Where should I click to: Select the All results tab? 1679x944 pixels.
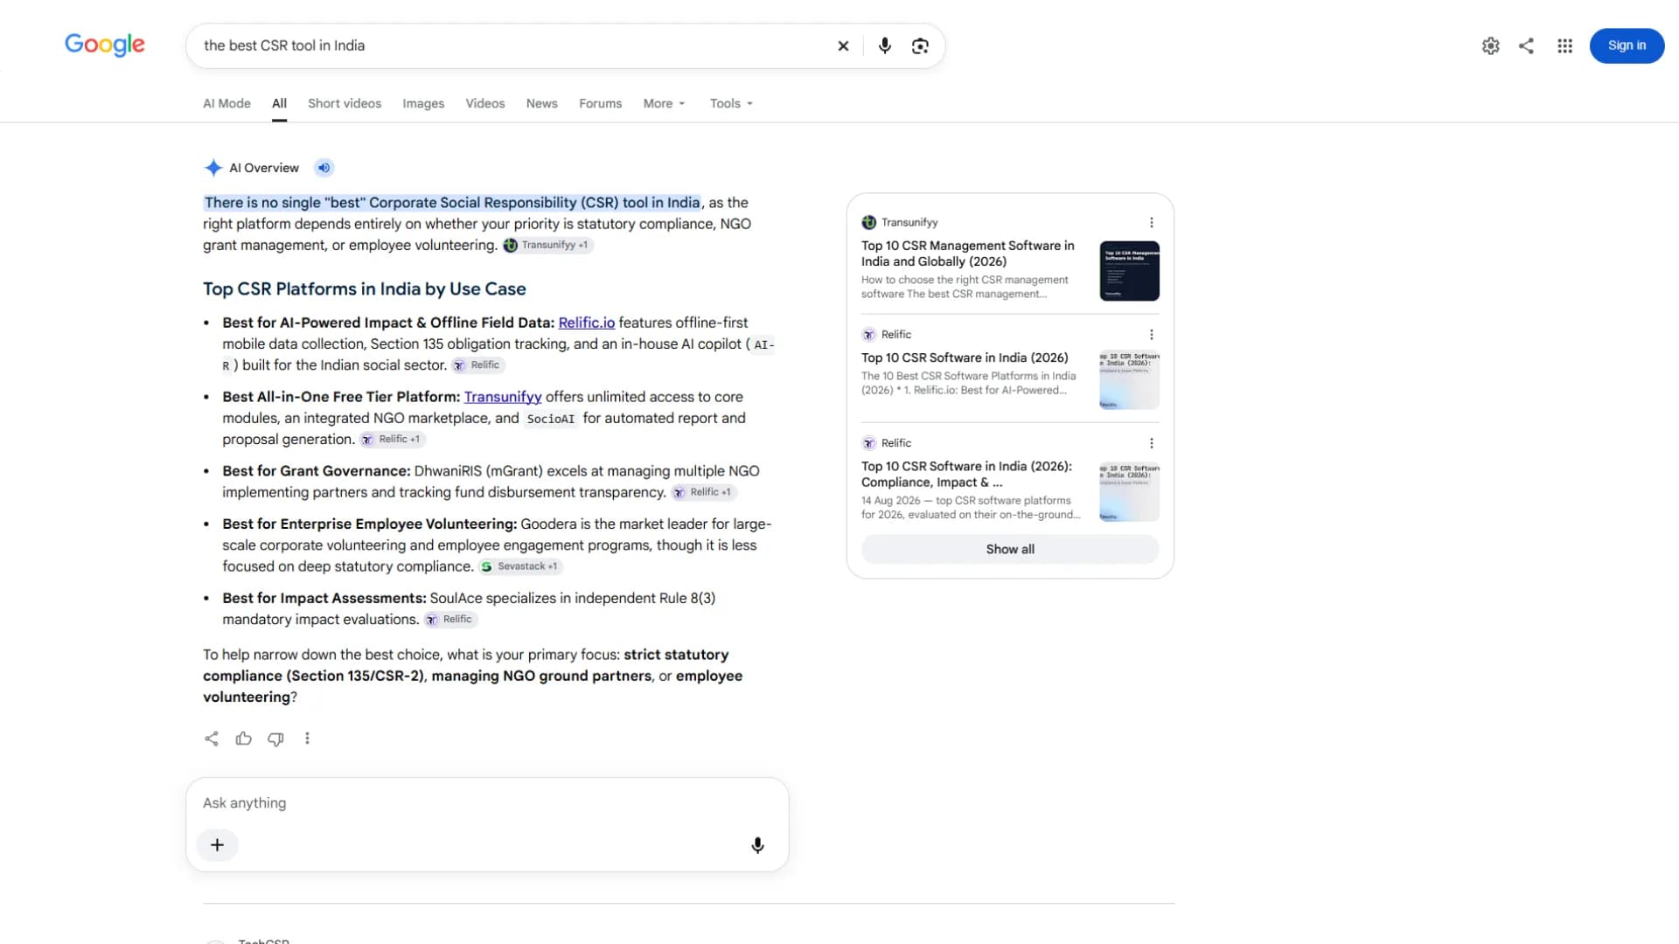click(279, 103)
